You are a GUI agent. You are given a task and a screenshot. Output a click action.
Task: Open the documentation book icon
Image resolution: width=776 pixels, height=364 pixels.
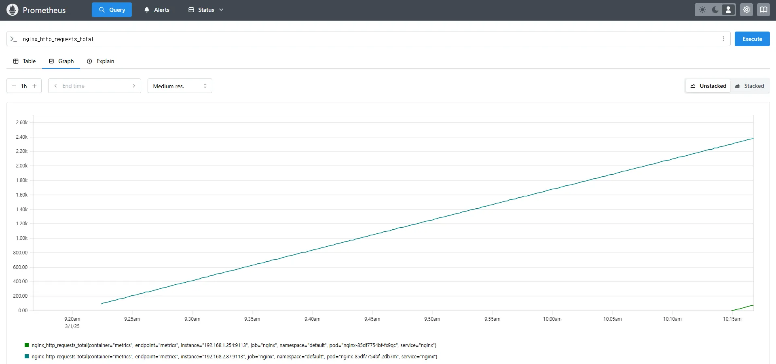pos(763,10)
